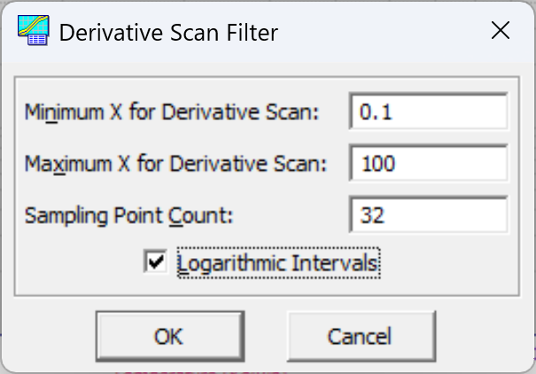Click the Derivative Scan Filter title text
Screen dimensions: 536x374
168,33
